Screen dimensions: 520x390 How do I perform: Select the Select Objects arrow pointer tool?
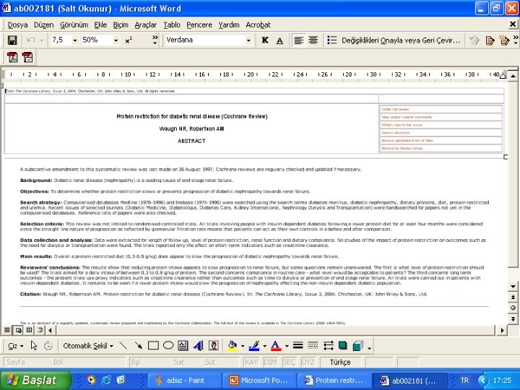click(x=34, y=345)
